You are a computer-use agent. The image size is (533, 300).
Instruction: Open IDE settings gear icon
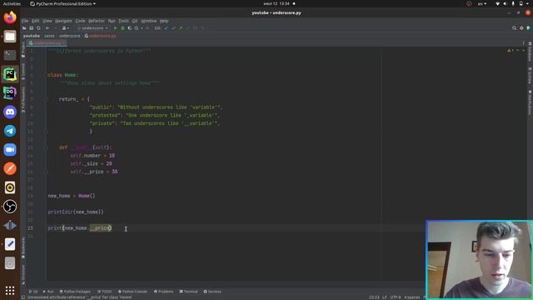(521, 28)
